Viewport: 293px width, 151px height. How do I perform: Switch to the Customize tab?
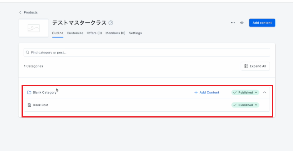pyautogui.click(x=75, y=33)
